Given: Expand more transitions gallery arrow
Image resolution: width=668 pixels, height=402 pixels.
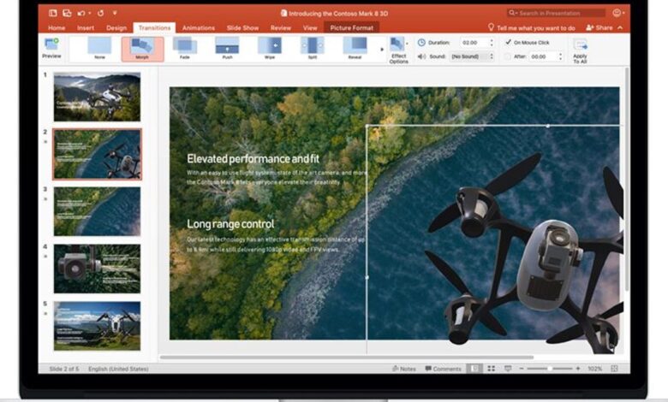Looking at the screenshot, I should pos(381,50).
